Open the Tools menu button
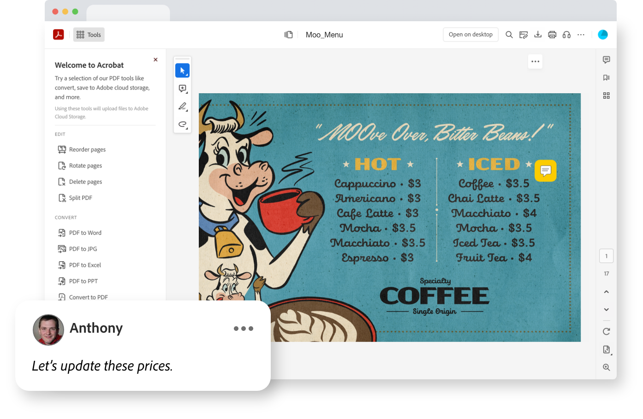The width and height of the screenshot is (643, 419). [x=89, y=35]
